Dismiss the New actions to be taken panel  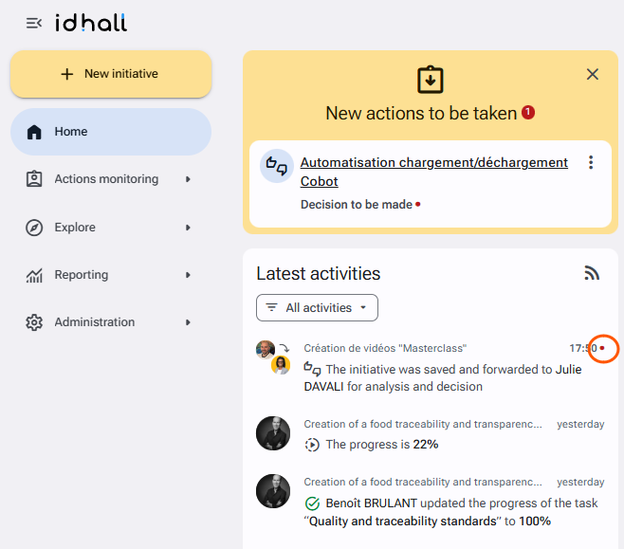click(x=593, y=74)
